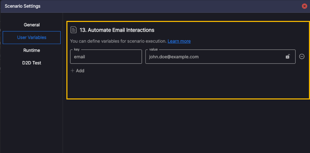
Task: Click empty sidebar space below D2D Test
Action: tap(32, 107)
